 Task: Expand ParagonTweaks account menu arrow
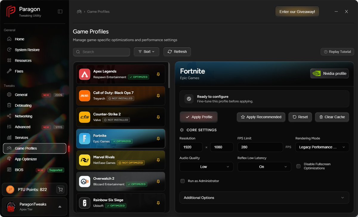click(x=60, y=207)
